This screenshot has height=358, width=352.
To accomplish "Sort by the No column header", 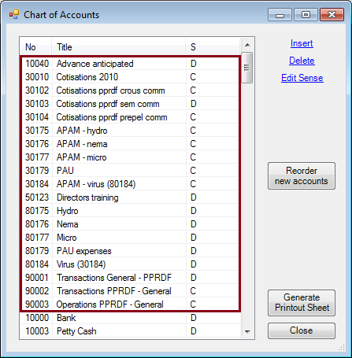I will (35, 47).
